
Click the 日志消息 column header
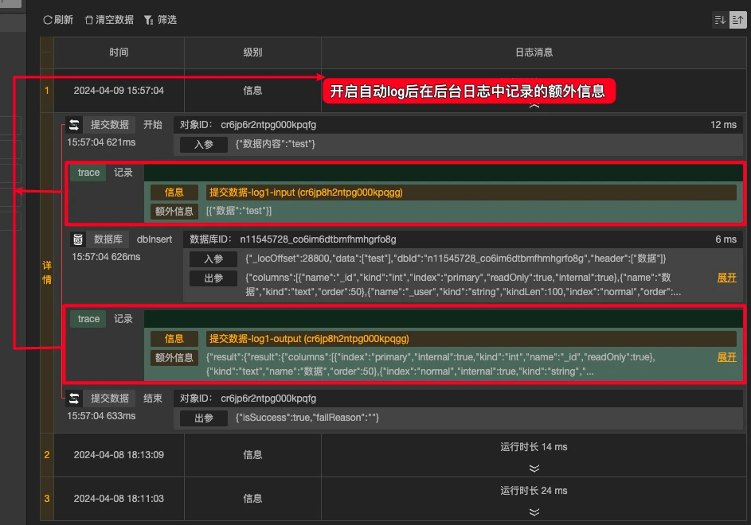(x=534, y=52)
